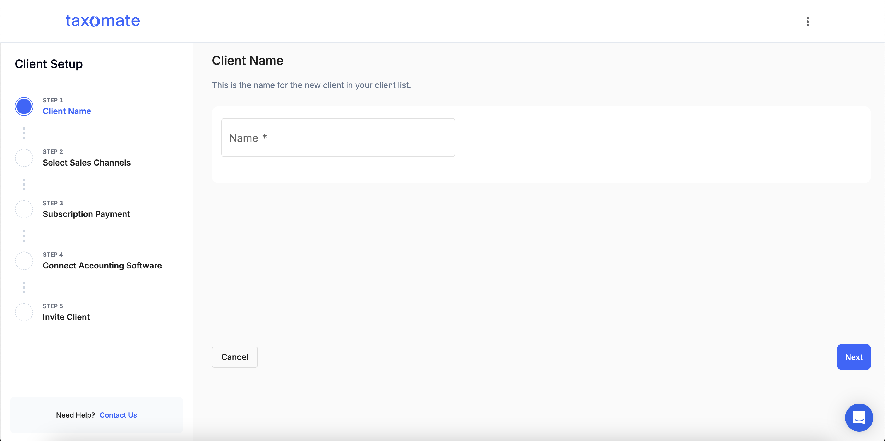Click the STEP 5 label
The width and height of the screenshot is (885, 441).
coord(53,306)
